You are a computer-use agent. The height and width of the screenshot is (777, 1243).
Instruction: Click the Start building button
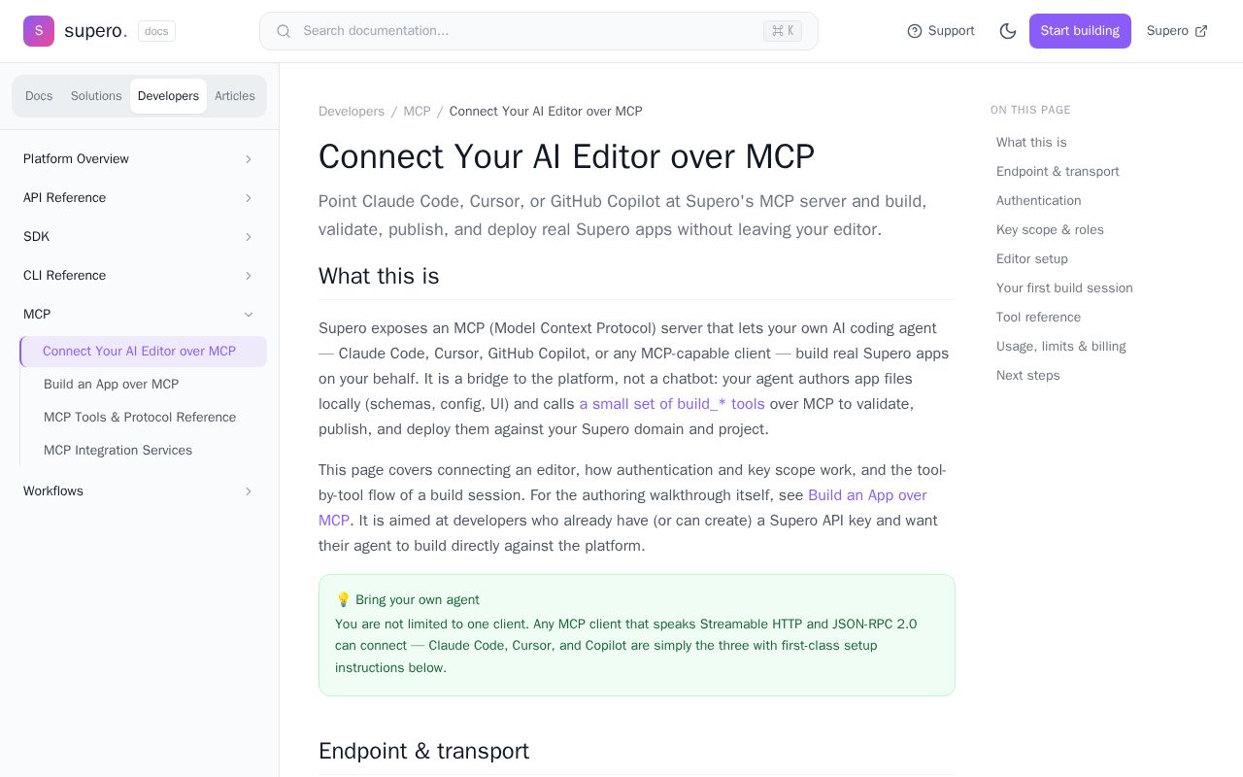coord(1080,31)
